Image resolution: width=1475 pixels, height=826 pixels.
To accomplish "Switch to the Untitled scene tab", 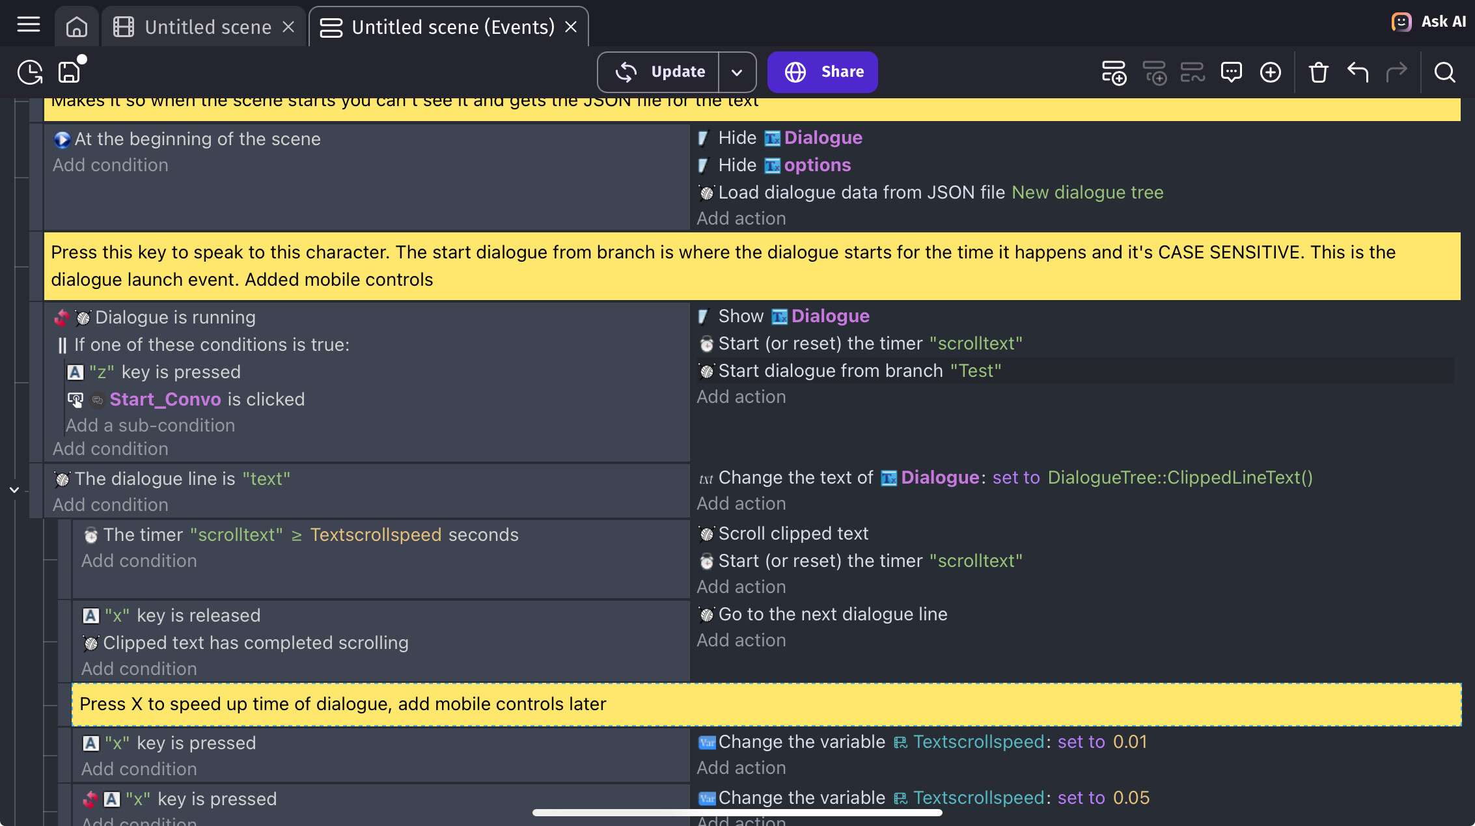I will 207,27.
